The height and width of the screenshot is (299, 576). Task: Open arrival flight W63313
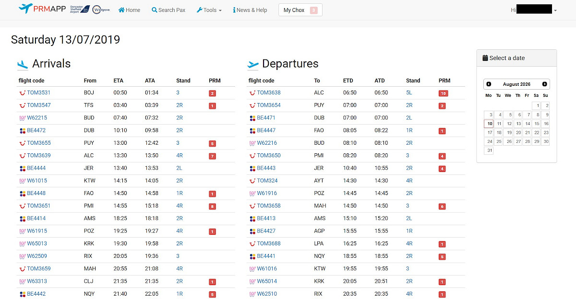(37, 281)
